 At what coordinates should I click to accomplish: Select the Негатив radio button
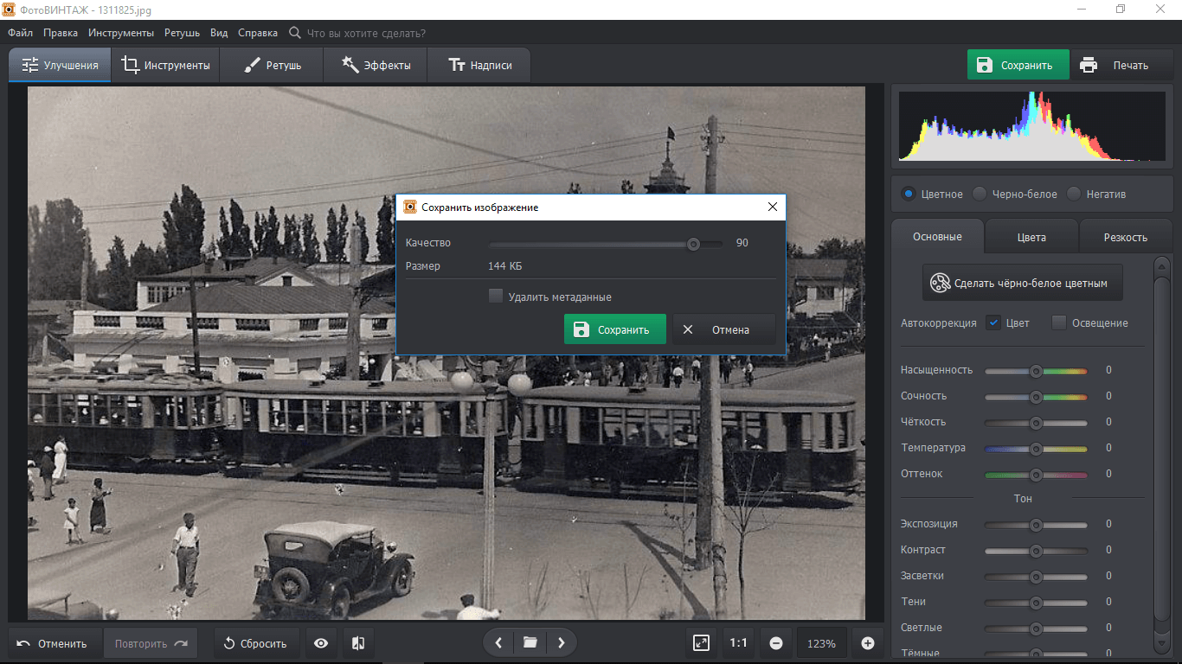tap(1074, 194)
